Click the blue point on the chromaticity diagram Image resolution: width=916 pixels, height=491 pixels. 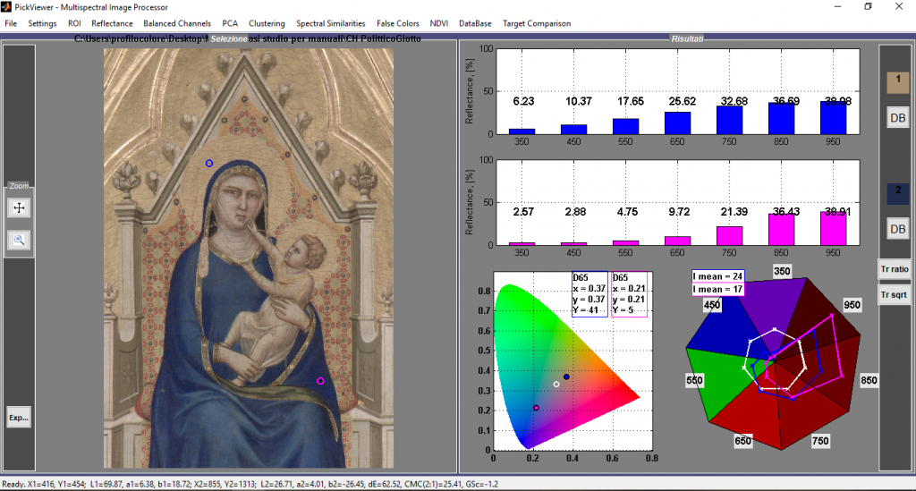tap(566, 377)
